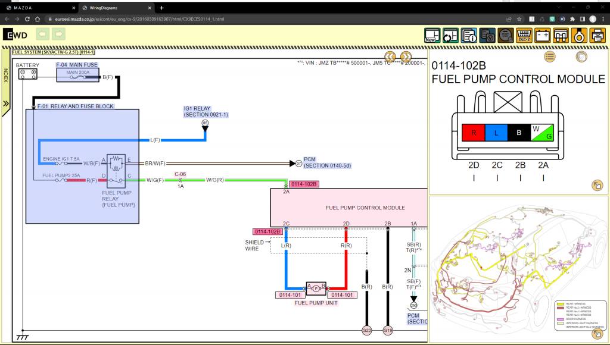The width and height of the screenshot is (610, 345).
Task: Open the document information icon
Action: tap(469, 35)
